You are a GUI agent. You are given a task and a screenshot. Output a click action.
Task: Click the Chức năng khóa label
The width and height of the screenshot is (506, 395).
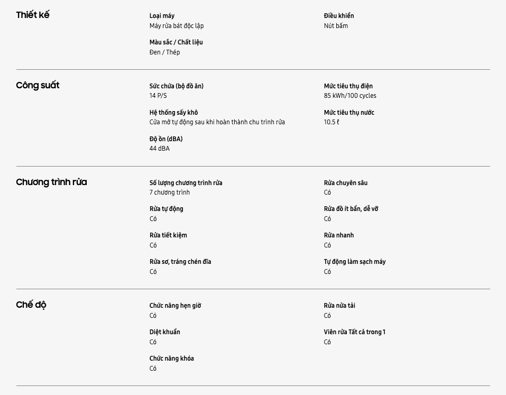pos(172,359)
